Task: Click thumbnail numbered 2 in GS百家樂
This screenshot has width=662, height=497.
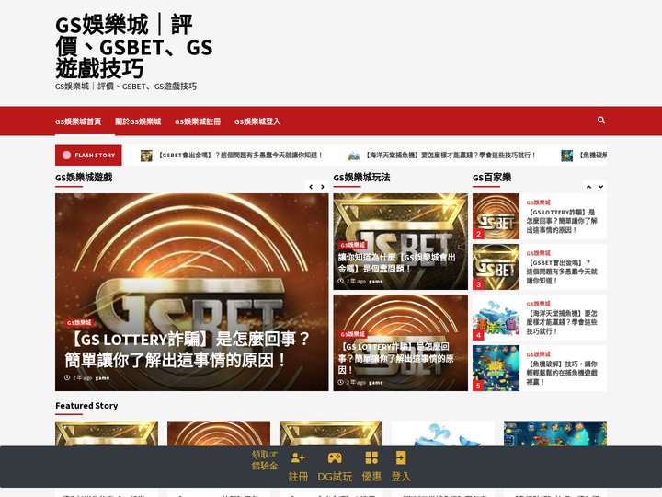Action: pyautogui.click(x=496, y=216)
